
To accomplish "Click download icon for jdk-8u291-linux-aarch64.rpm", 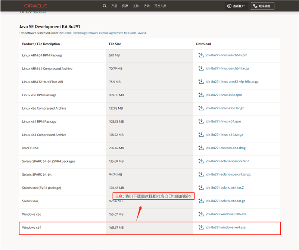I will click(x=201, y=55).
